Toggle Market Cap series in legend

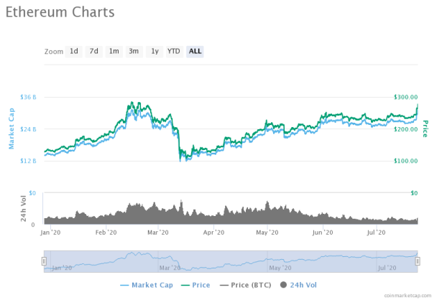(147, 285)
